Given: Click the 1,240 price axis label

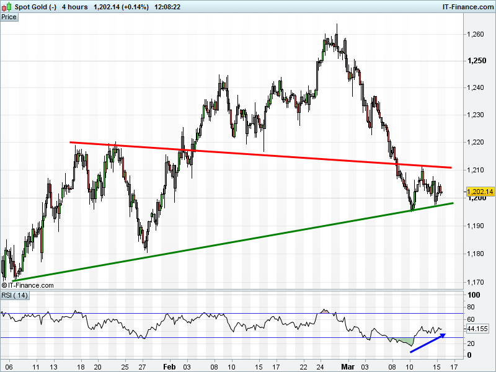Looking at the screenshot, I should point(476,87).
